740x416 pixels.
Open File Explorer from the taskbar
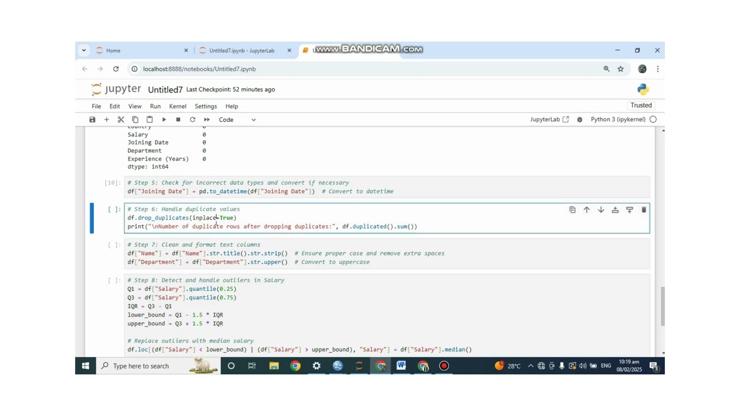pyautogui.click(x=274, y=366)
